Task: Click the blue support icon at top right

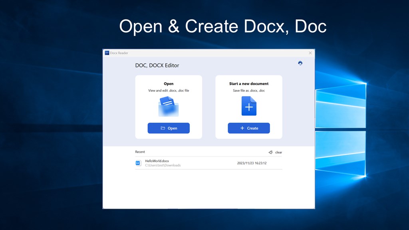Action: coord(300,63)
